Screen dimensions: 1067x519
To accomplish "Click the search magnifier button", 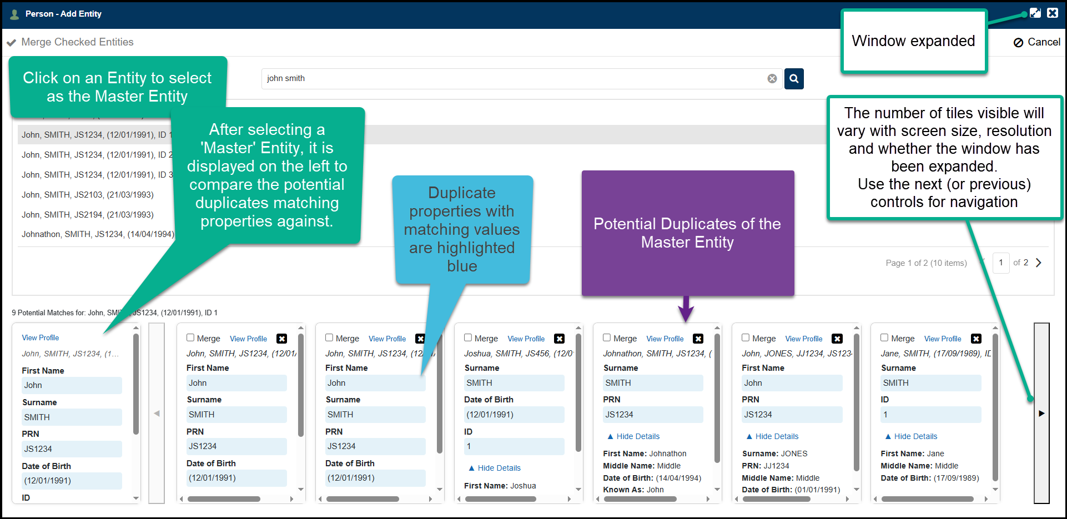I will point(794,79).
